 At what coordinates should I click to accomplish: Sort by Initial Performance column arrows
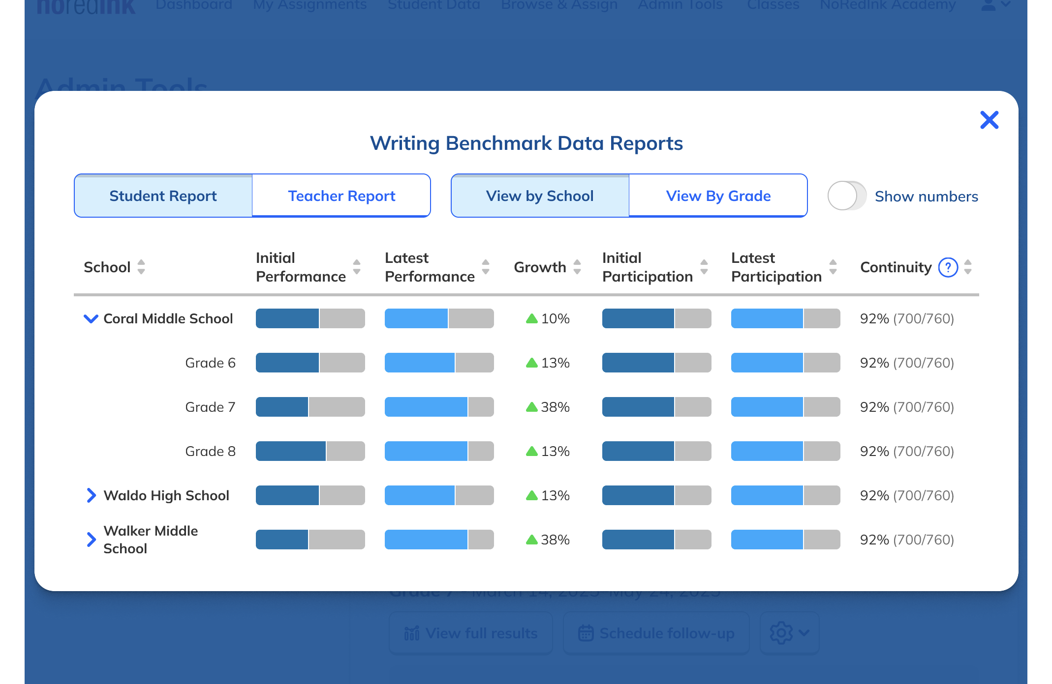click(x=357, y=267)
